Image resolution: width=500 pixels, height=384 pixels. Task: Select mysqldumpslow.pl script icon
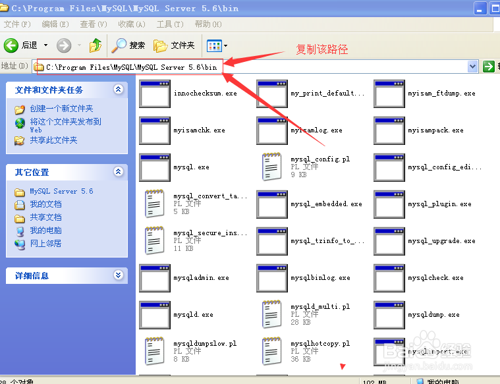coord(155,351)
